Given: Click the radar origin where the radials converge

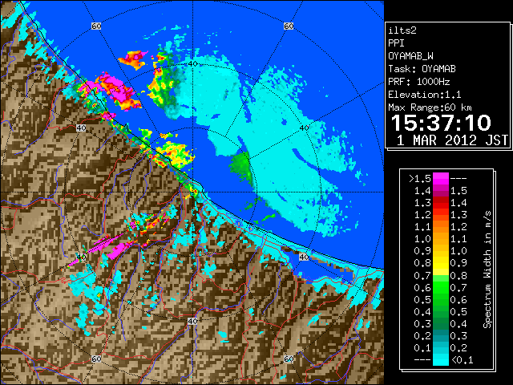Looking at the screenshot, I should 192,192.
